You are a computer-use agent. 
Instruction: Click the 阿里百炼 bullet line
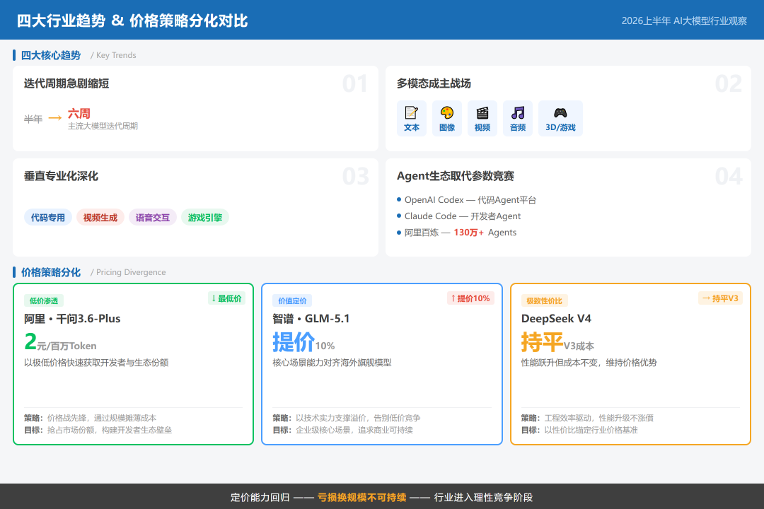click(456, 233)
